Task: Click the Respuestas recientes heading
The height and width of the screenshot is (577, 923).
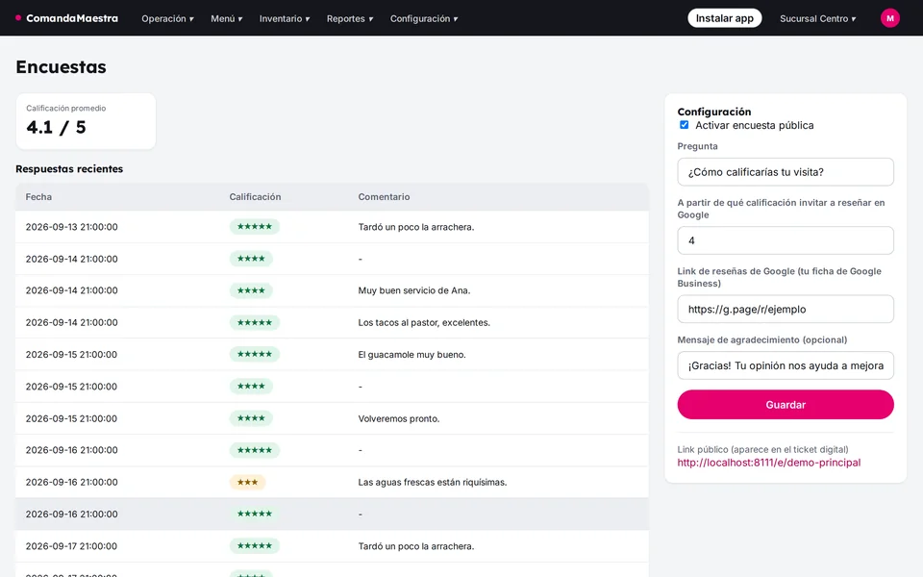Action: (x=69, y=169)
